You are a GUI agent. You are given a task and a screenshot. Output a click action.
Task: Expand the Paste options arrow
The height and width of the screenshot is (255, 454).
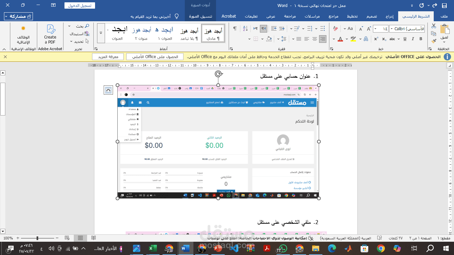pos(444,42)
